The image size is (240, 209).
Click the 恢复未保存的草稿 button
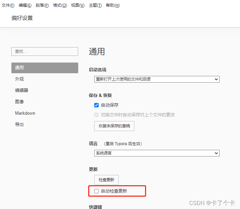point(114,126)
